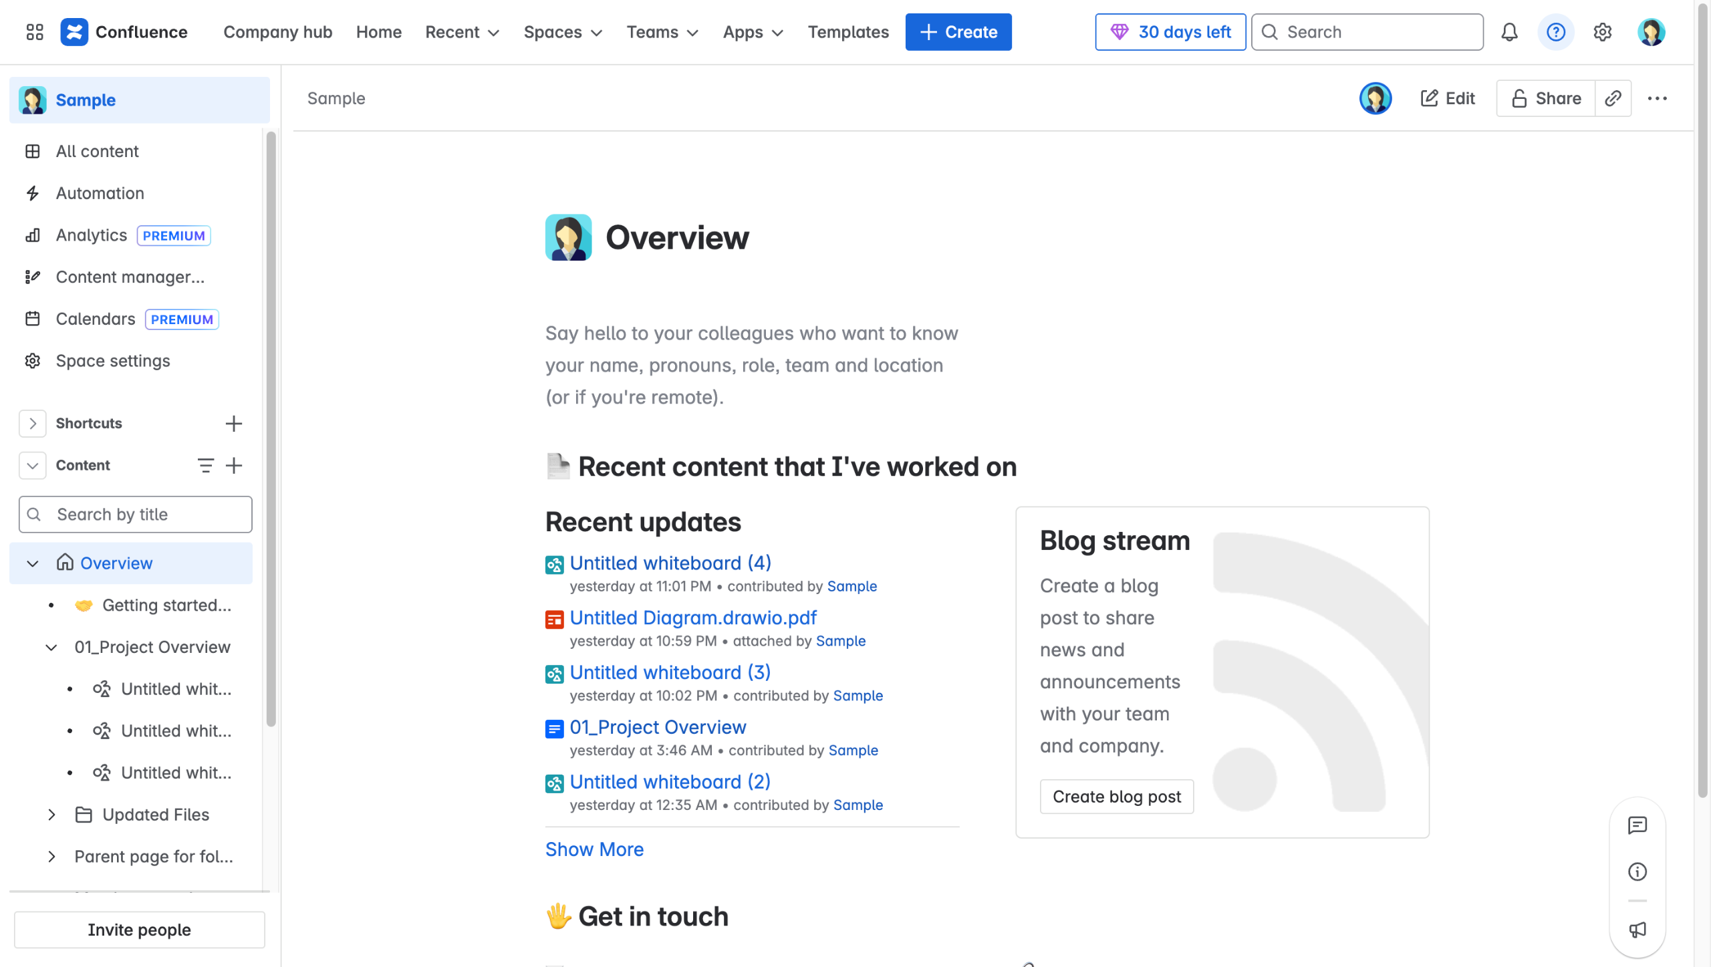This screenshot has width=1711, height=967.
Task: Click the megaphone feedback icon
Action: [1637, 930]
